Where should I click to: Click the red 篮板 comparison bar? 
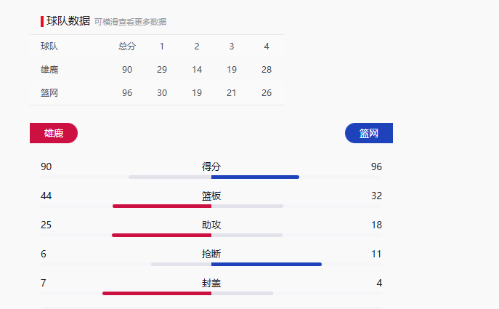(x=162, y=206)
